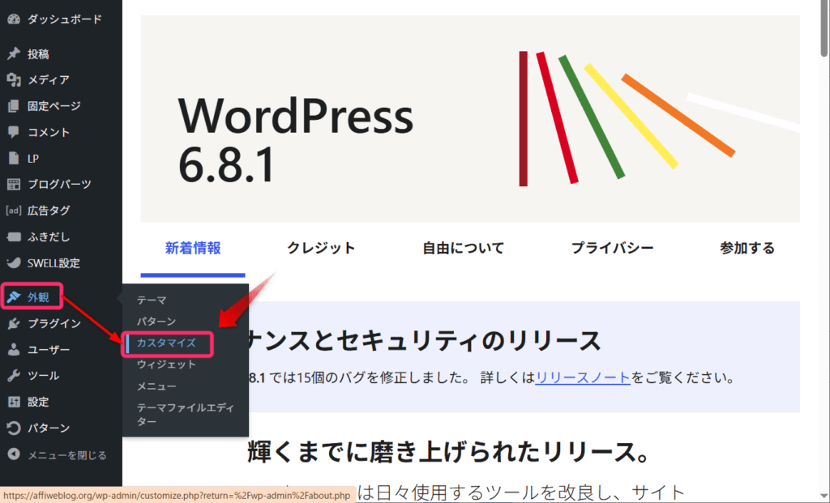The width and height of the screenshot is (830, 503).
Task: Click the 固定ページ pages icon
Action: click(x=13, y=106)
